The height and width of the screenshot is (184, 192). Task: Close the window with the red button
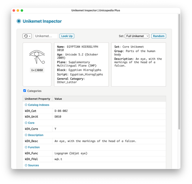click(x=14, y=11)
